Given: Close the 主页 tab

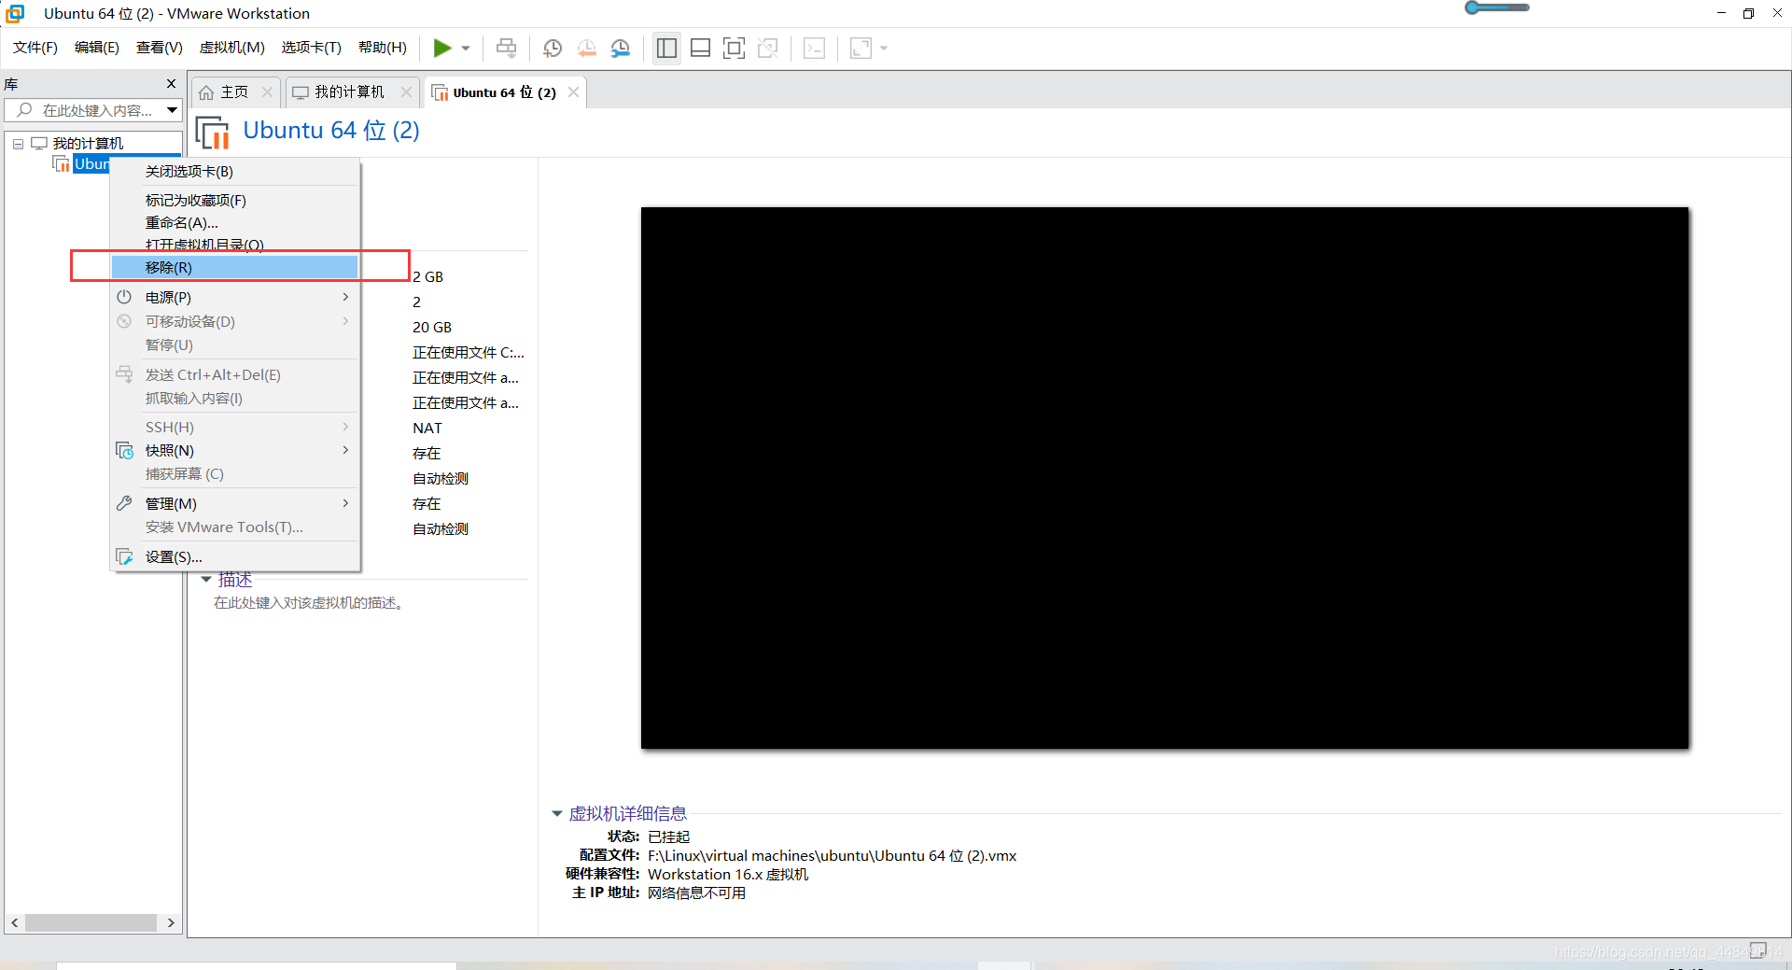Looking at the screenshot, I should [x=268, y=91].
